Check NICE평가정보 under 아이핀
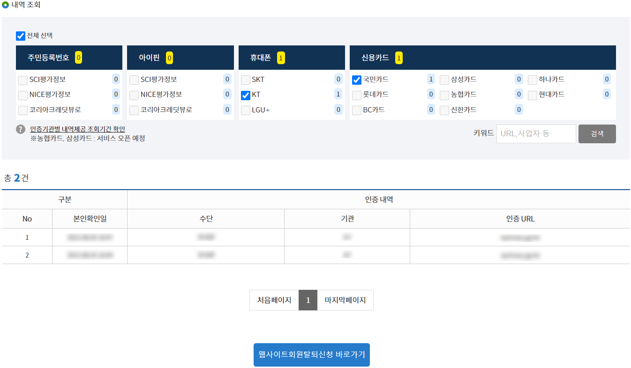Screen dimensions: 631x368 point(134,95)
